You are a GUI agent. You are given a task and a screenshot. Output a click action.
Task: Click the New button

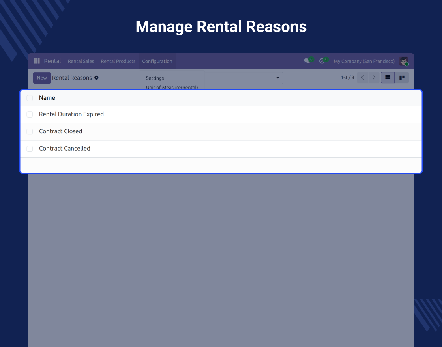42,78
